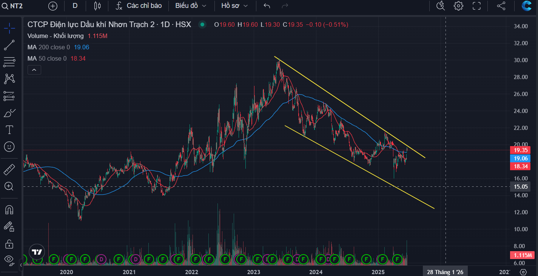Open the price axis settings gear
Image resolution: width=538 pixels, height=276 pixels.
point(523,271)
